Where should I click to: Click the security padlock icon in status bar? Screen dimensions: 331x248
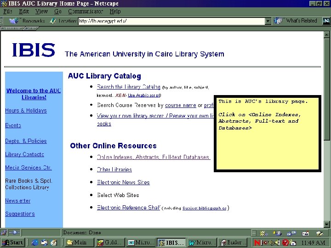4,233
